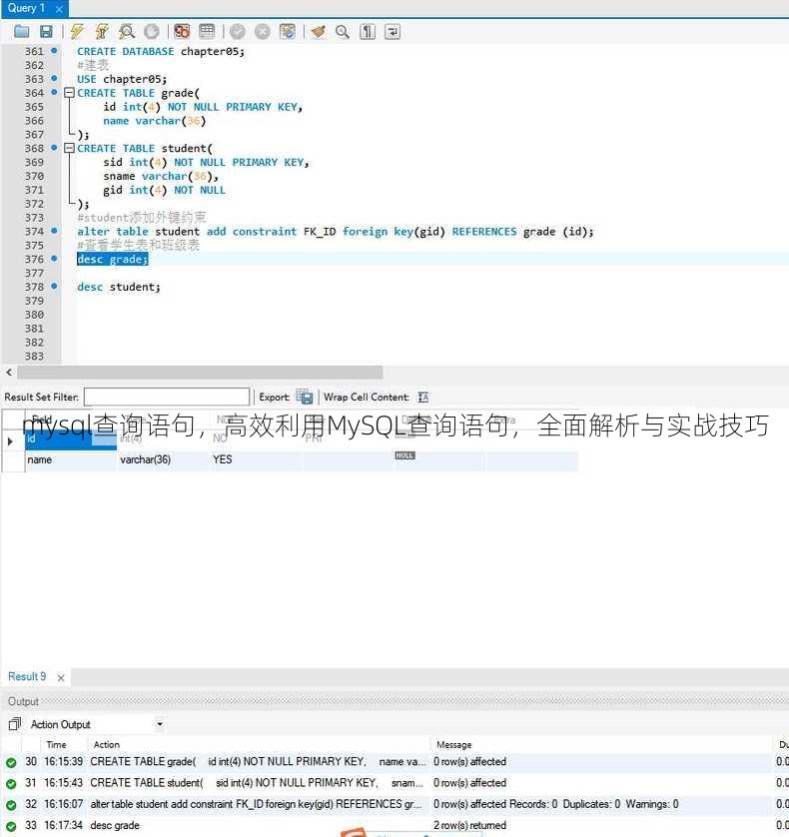The height and width of the screenshot is (837, 789).
Task: Switch to the Query 1 tab
Action: 26,8
